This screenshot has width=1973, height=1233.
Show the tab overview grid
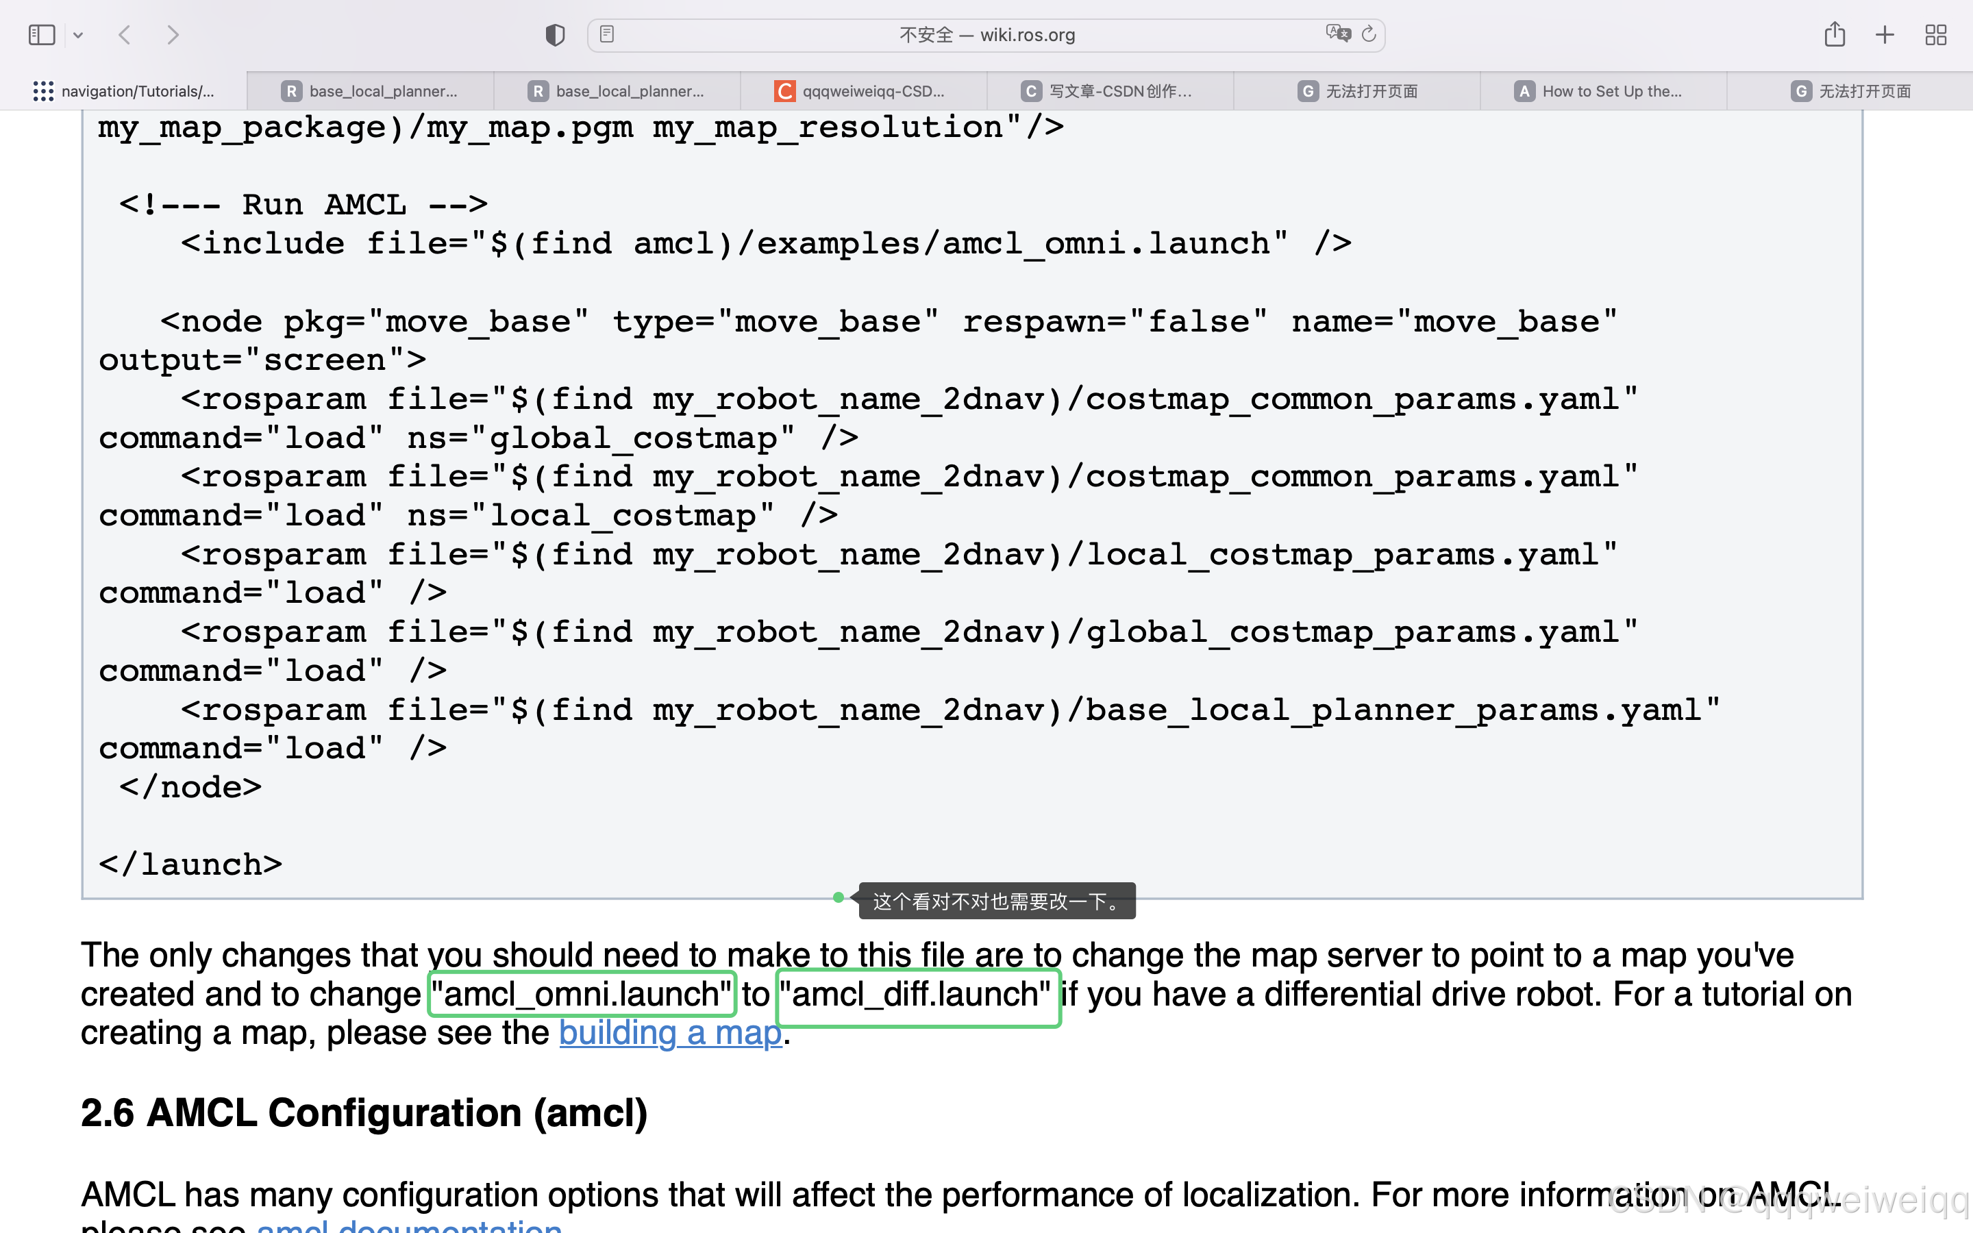tap(1935, 35)
